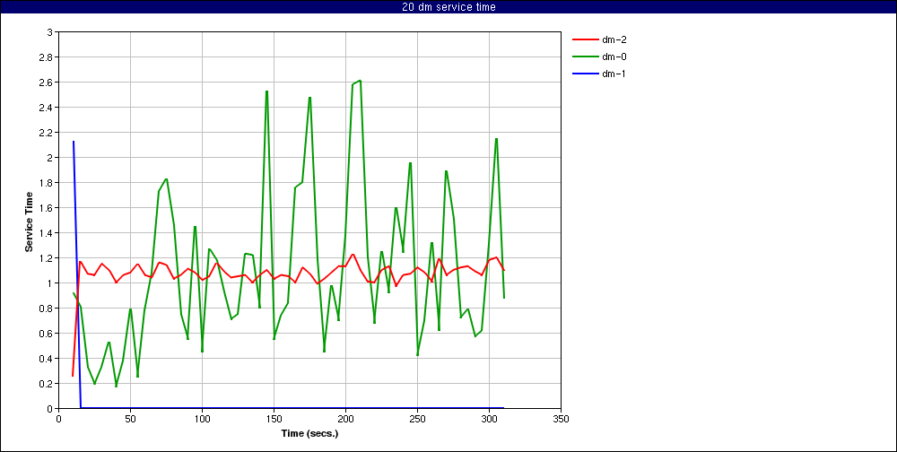Click the x-axis tick label 100

coord(202,419)
